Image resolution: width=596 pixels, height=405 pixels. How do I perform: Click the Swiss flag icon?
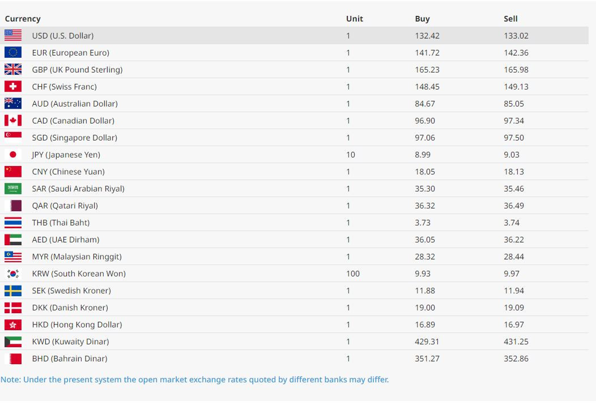[13, 86]
